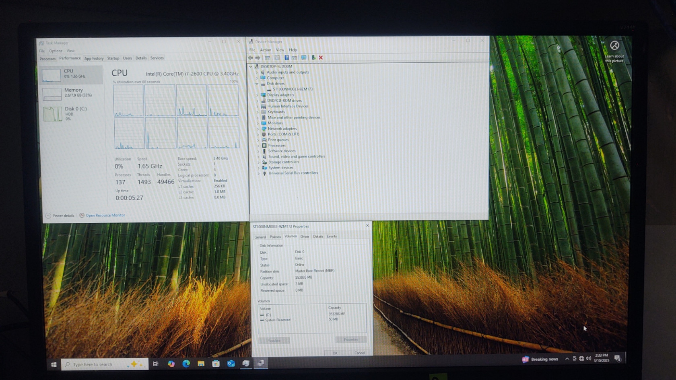Image resolution: width=676 pixels, height=380 pixels.
Task: Click OK in the disk Properties dialog
Action: [335, 353]
